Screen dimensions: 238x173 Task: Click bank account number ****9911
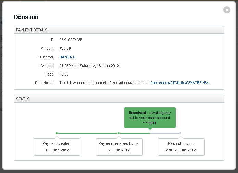coord(150,123)
